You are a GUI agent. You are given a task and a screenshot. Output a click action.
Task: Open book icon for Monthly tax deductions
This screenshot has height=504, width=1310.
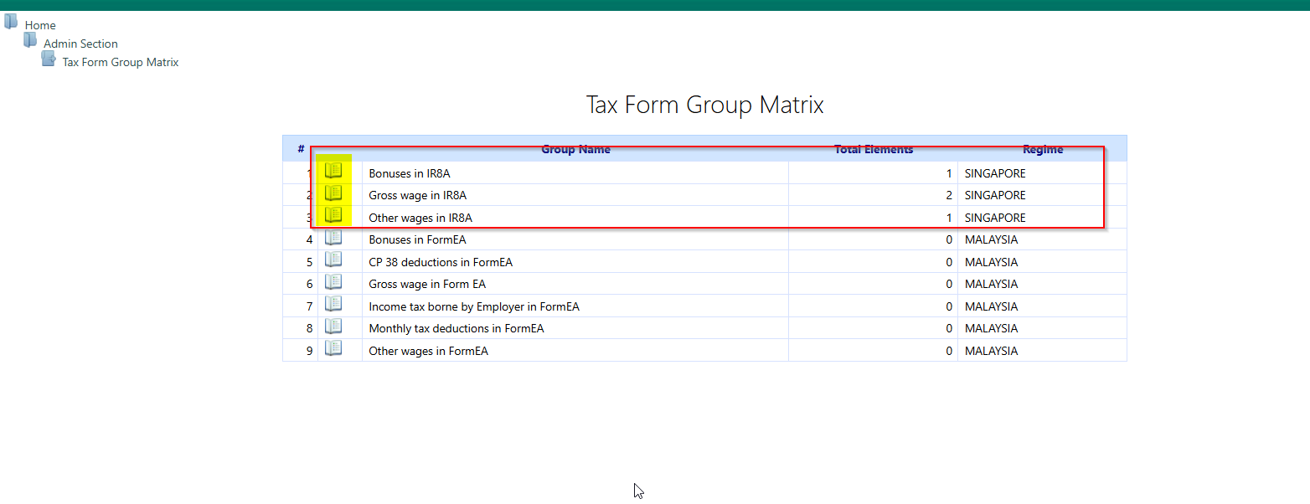(x=333, y=327)
